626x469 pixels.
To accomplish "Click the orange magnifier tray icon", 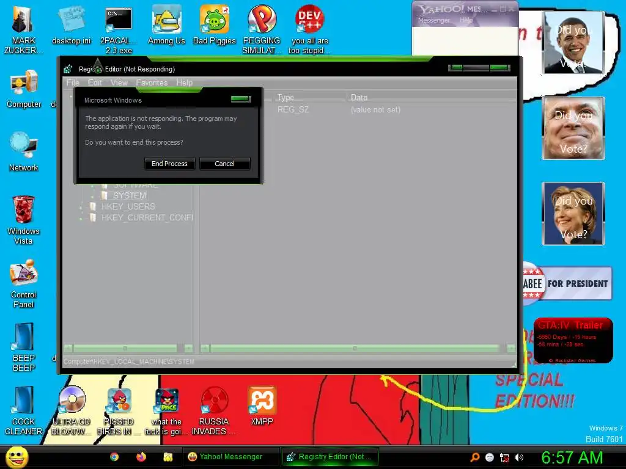I will coord(474,457).
